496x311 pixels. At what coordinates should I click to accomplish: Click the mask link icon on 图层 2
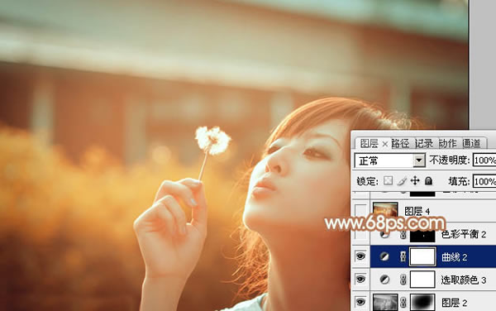point(403,303)
